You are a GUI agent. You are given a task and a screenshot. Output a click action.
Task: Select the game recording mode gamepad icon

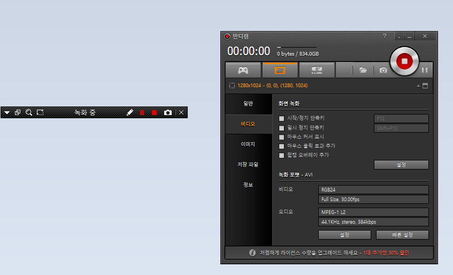pos(243,70)
